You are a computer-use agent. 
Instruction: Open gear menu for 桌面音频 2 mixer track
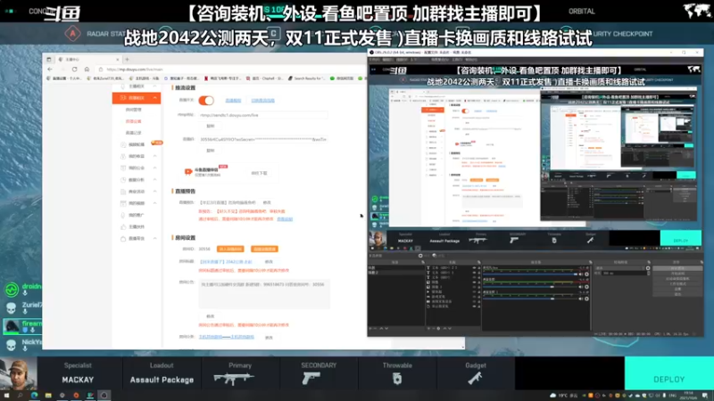[586, 299]
